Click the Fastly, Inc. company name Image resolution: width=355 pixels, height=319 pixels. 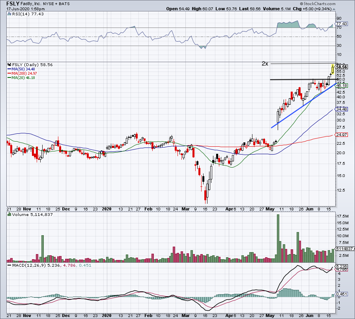(31, 4)
